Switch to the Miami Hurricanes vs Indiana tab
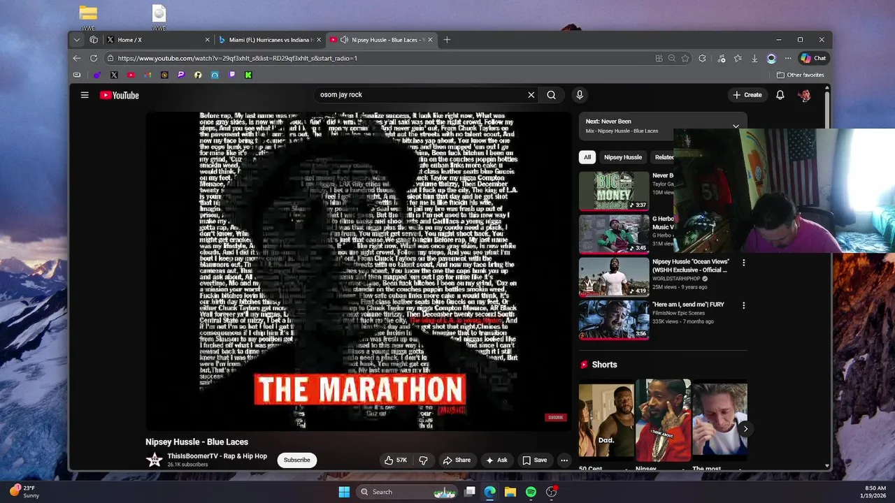Viewport: 895px width, 503px height. tap(269, 40)
